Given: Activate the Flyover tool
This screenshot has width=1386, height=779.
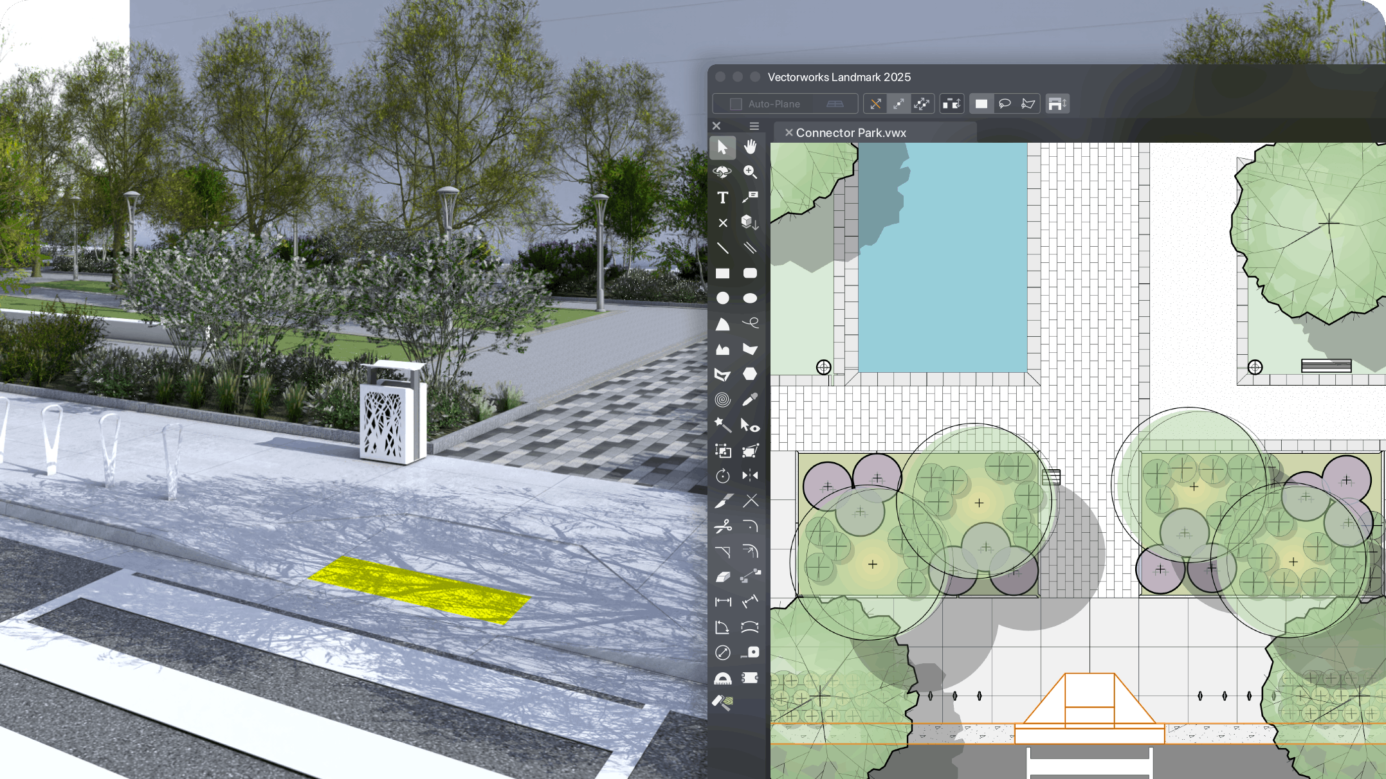Looking at the screenshot, I should tap(723, 172).
